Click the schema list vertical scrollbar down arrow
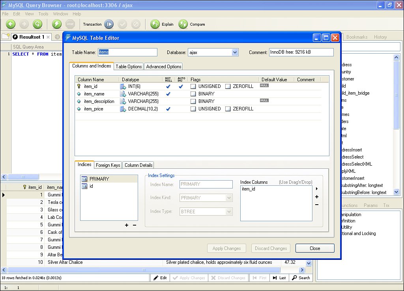 point(397,192)
